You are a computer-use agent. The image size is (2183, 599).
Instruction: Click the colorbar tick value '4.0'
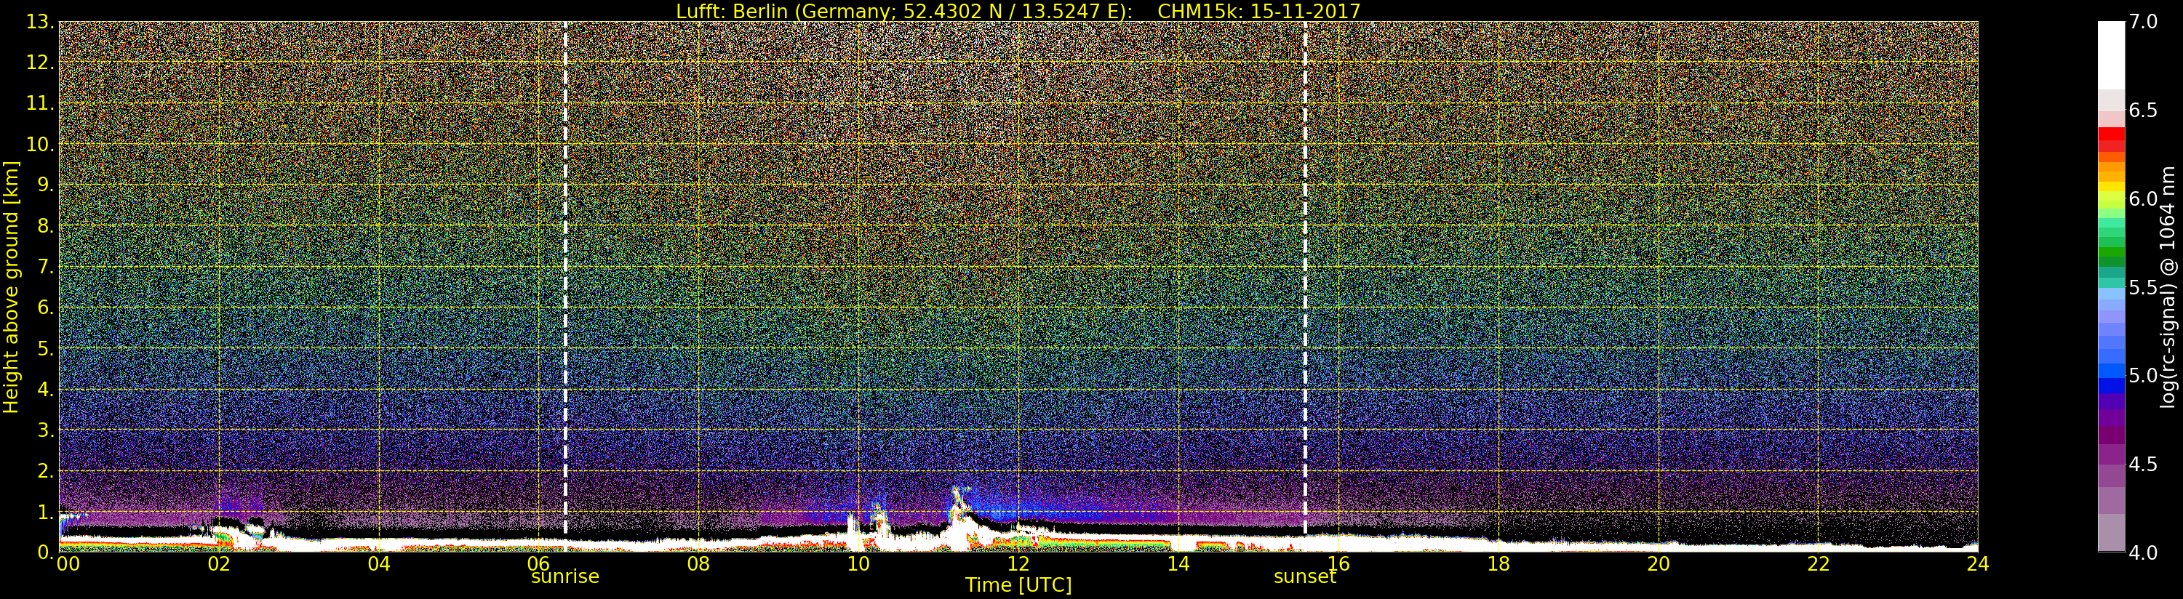point(2143,552)
